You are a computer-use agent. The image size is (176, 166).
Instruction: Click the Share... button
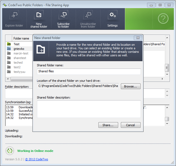[x=108, y=125]
